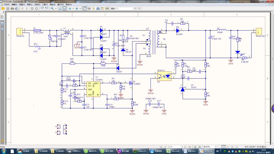Select the Hand tool

coord(85,9)
